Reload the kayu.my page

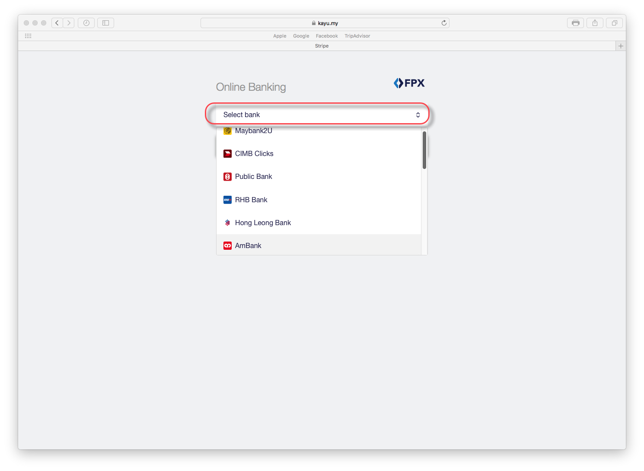coord(444,23)
